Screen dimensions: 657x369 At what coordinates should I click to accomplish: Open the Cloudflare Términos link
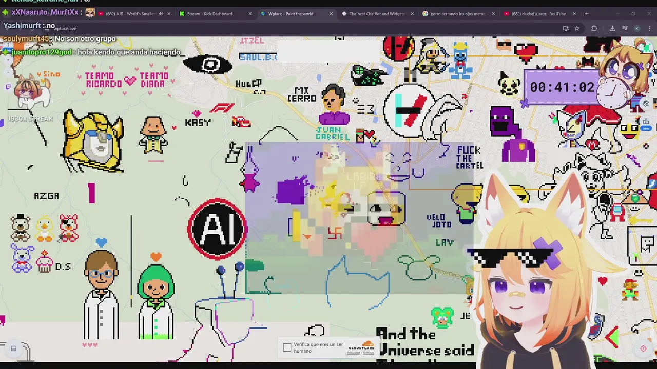click(369, 353)
